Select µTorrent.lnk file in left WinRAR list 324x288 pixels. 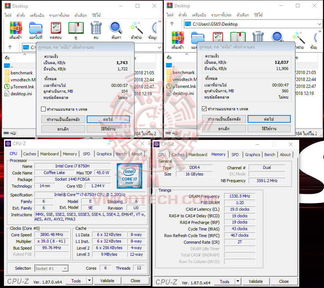(x=19, y=87)
